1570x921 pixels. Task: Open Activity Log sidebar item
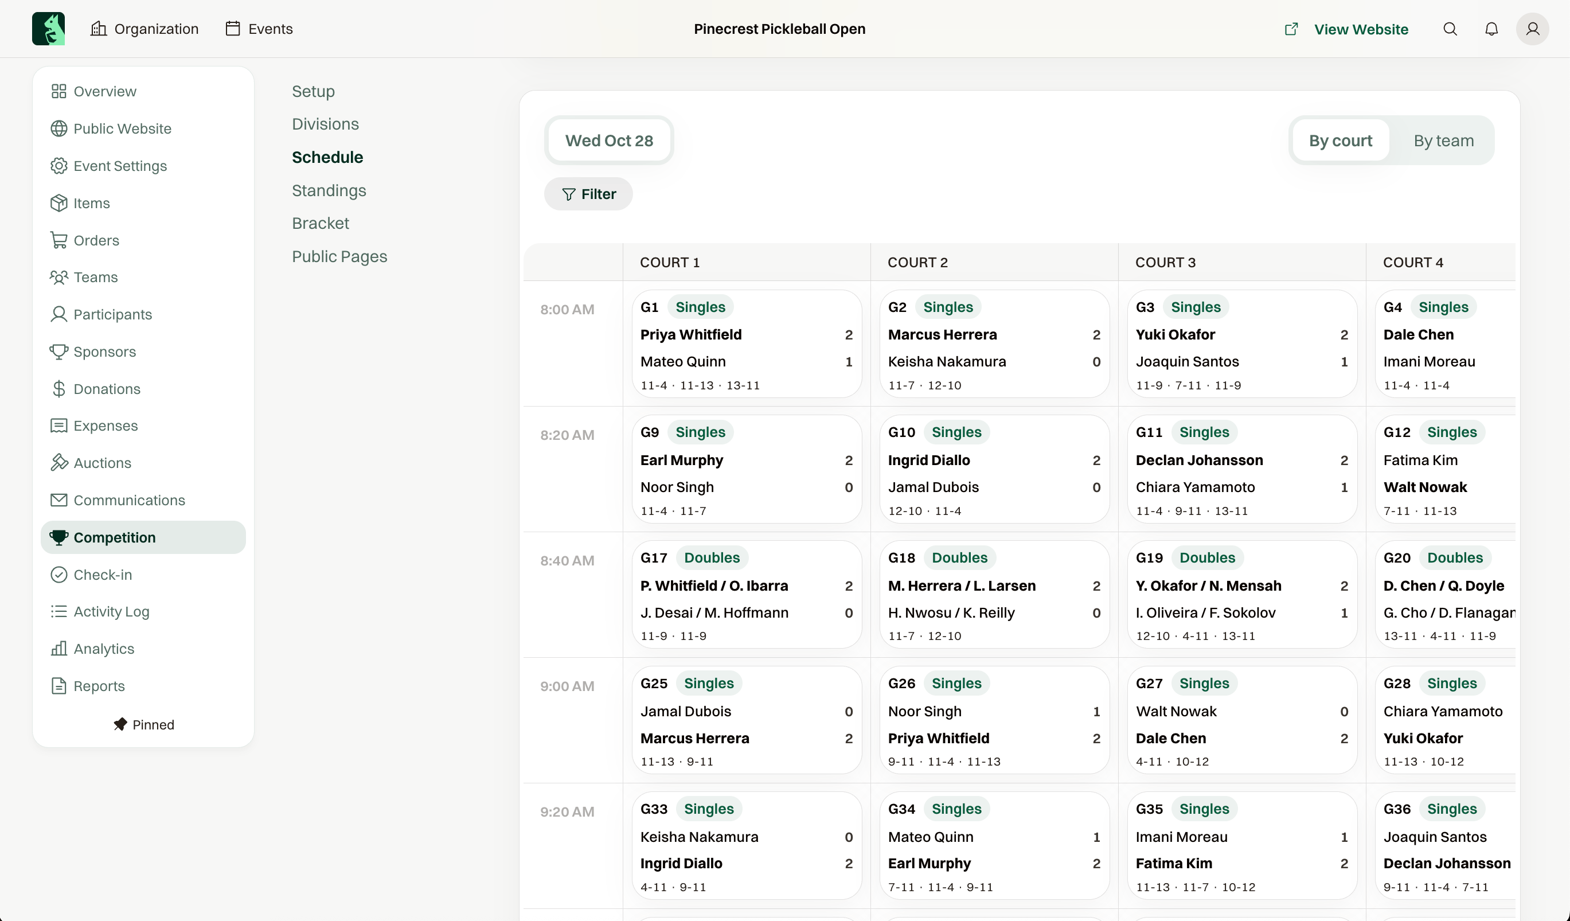[x=143, y=611]
